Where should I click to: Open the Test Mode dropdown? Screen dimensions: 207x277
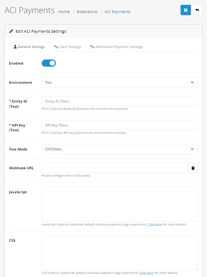pyautogui.click(x=120, y=149)
